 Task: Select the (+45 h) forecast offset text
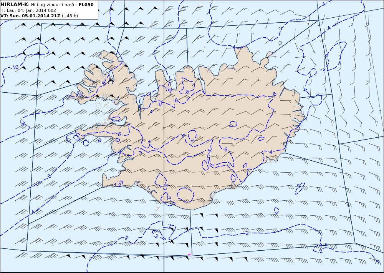coord(70,16)
